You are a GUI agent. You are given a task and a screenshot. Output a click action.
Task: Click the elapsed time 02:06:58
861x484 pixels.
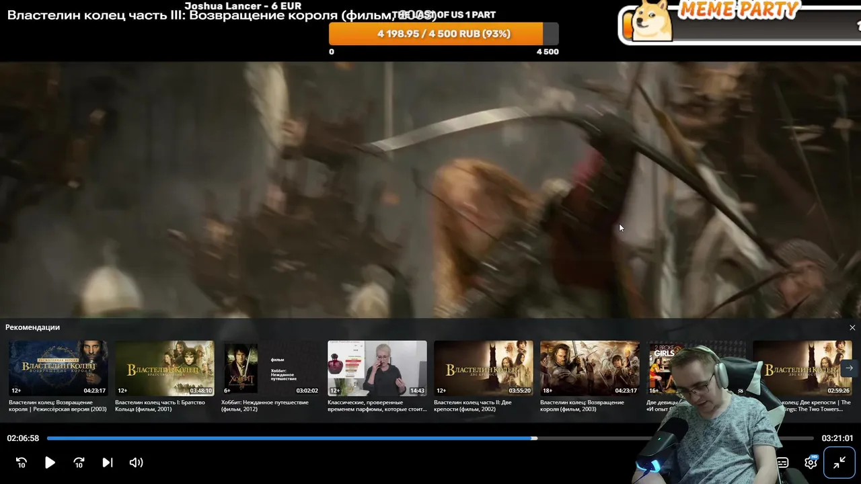coord(23,438)
